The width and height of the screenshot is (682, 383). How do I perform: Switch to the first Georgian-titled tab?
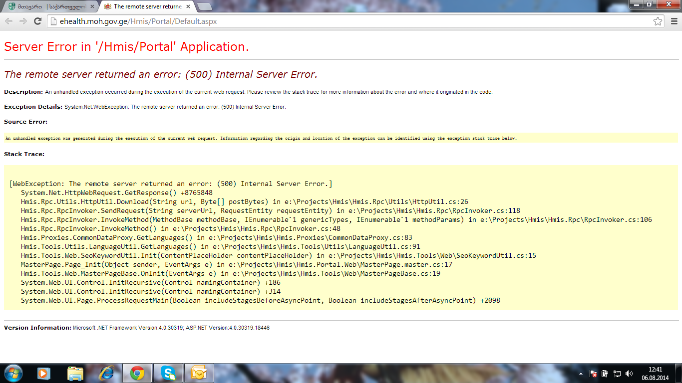point(47,6)
